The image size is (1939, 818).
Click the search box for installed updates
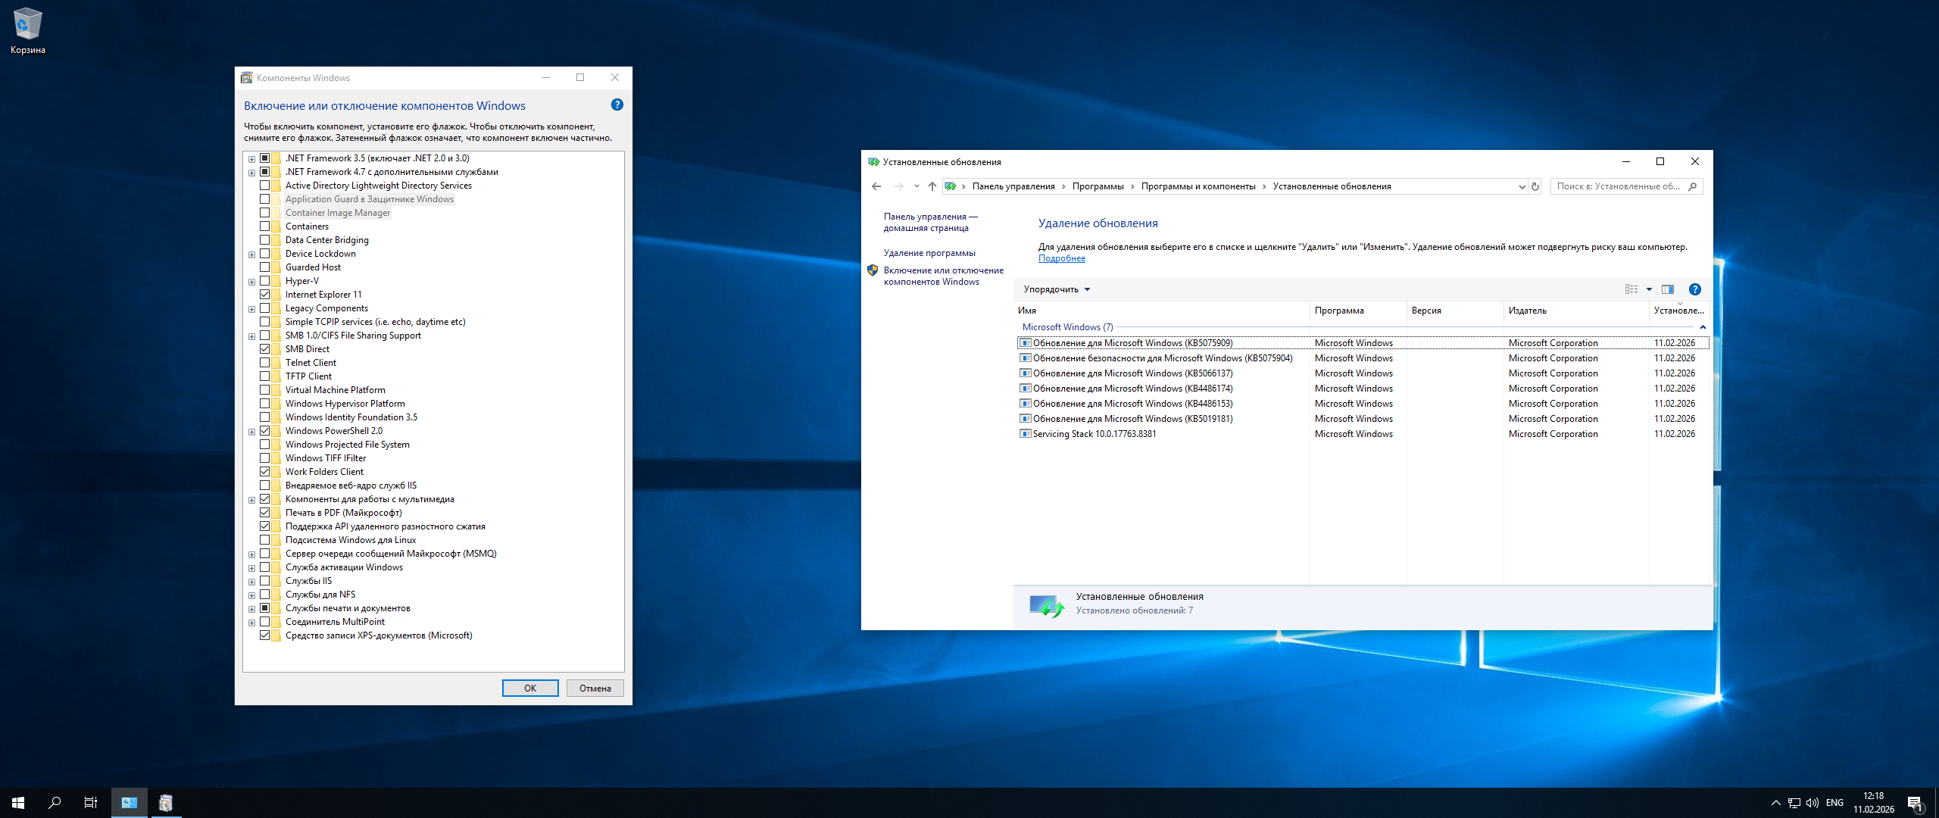[x=1618, y=186]
